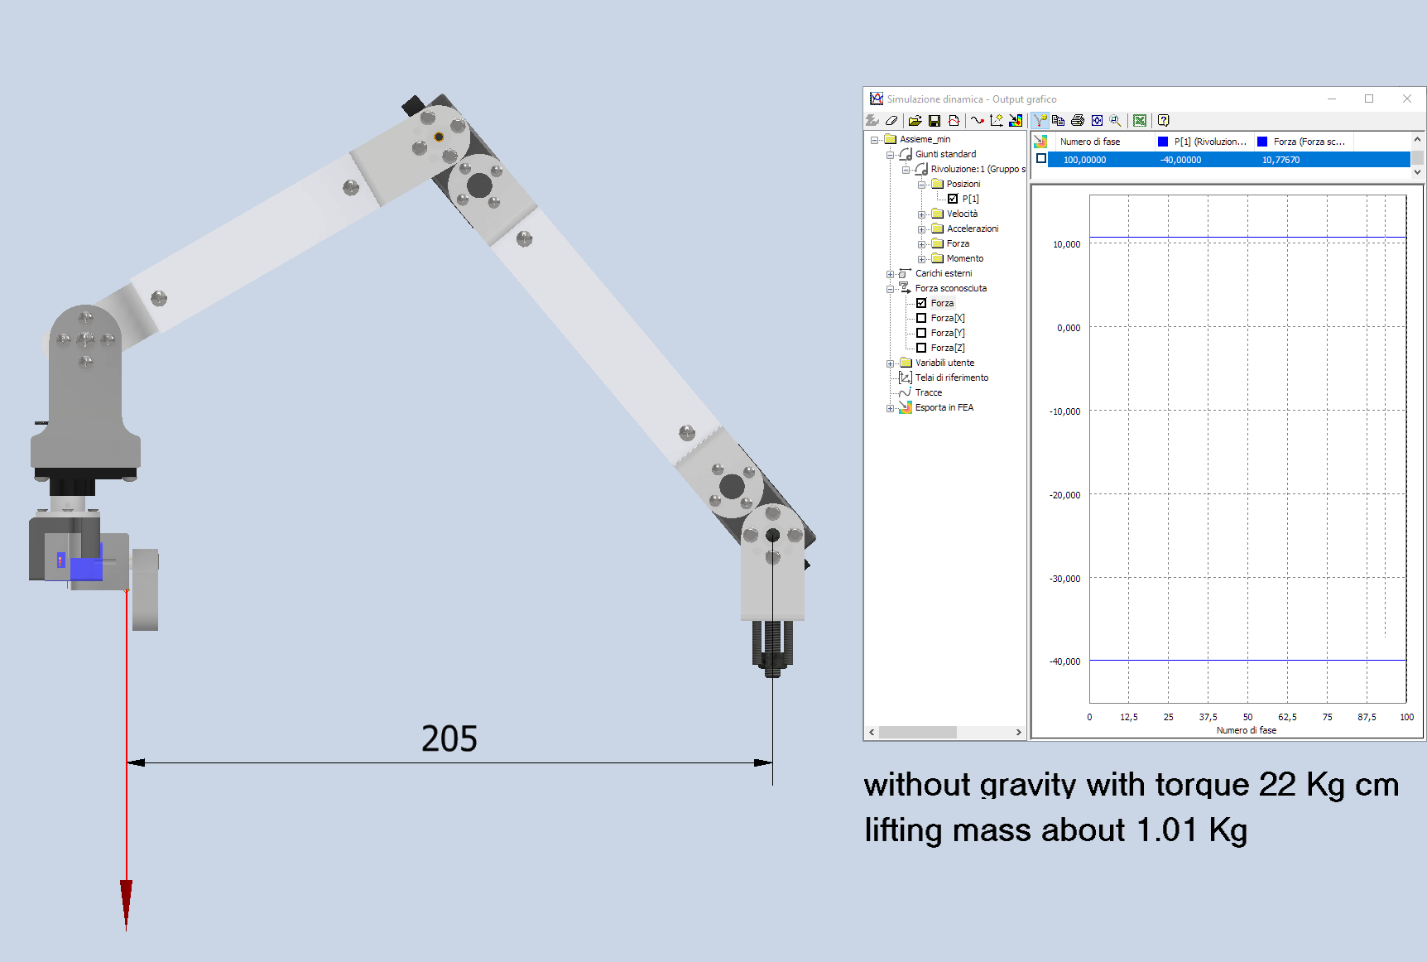Click the colored arrow icon in the table header
Image resolution: width=1427 pixels, height=962 pixels.
coord(1041,142)
